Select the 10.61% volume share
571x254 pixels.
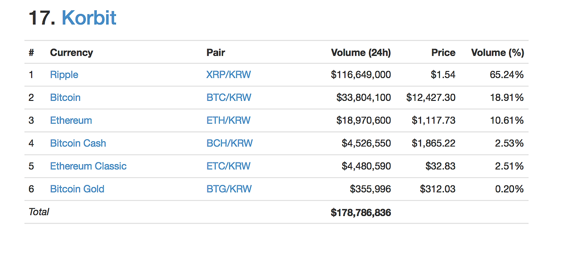pyautogui.click(x=507, y=120)
